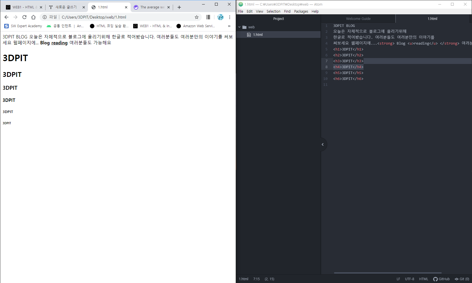
Task: Click line 5 with h1 tag in editor
Action: [x=348, y=49]
